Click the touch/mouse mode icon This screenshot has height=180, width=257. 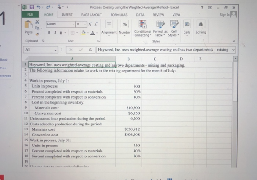(x=59, y=7)
